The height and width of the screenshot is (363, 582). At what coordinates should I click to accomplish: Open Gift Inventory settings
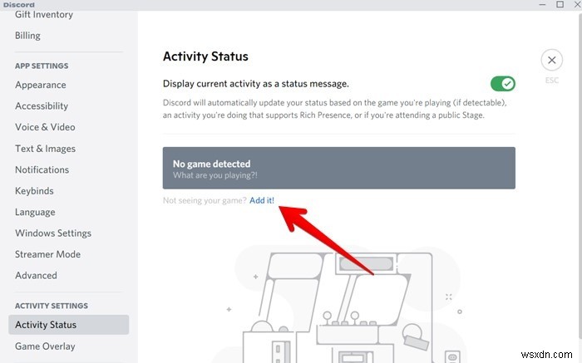[43, 14]
